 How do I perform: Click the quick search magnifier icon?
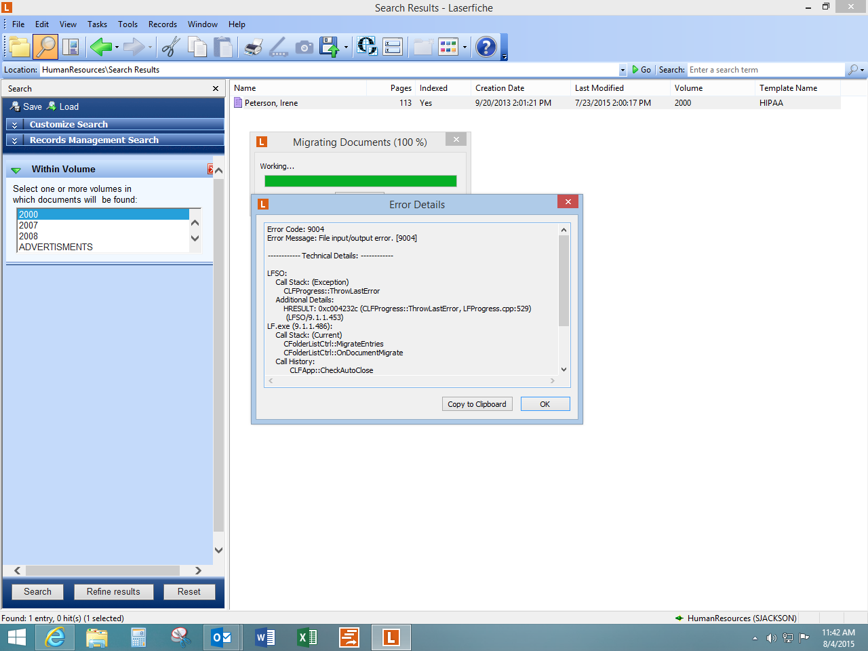[x=852, y=69]
